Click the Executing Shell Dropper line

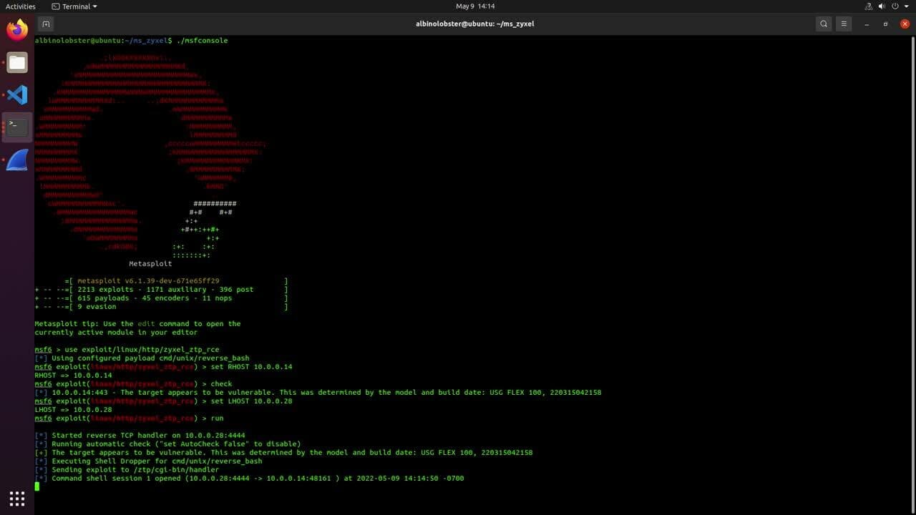pyautogui.click(x=148, y=461)
